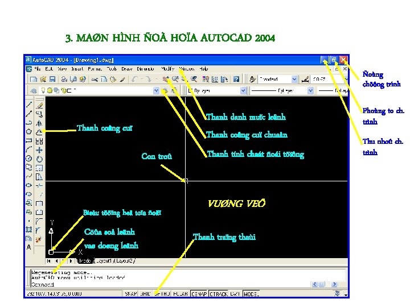This screenshot has height=307, width=410.
Task: Toggle POLAR tracking in status bar
Action: 181,294
